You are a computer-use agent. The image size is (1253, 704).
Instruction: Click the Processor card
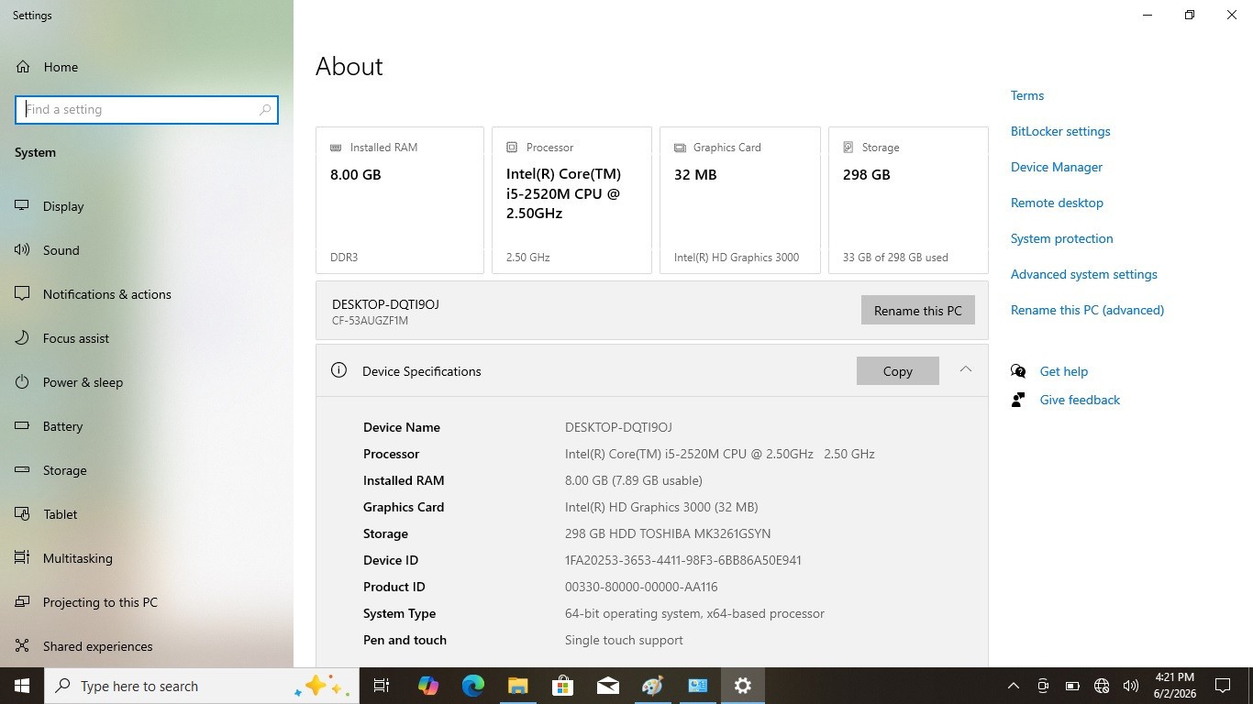point(571,200)
